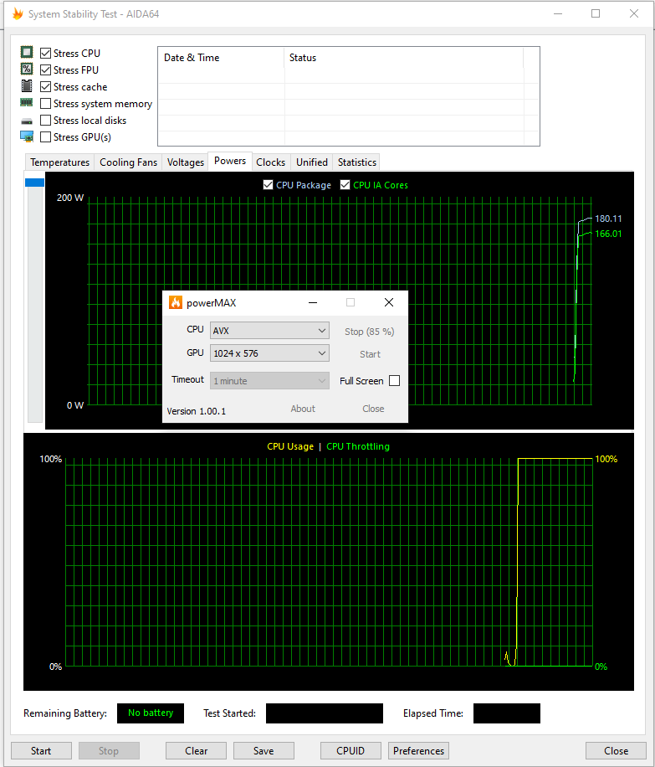
Task: Click the CPU Usage legend label
Action: (290, 446)
